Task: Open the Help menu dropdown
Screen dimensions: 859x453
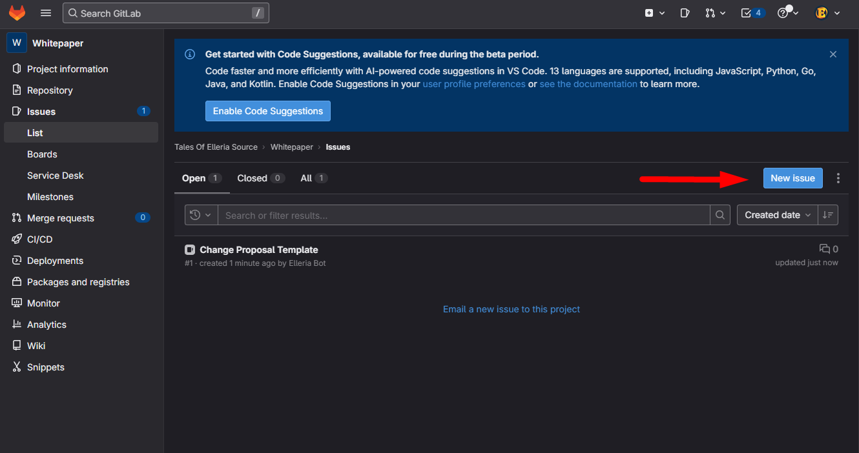Action: click(787, 13)
